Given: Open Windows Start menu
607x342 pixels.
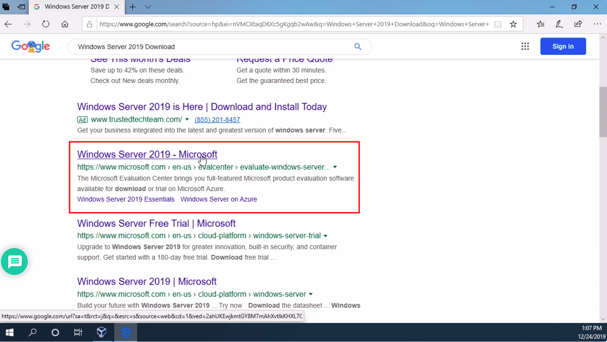Looking at the screenshot, I should click(10, 332).
